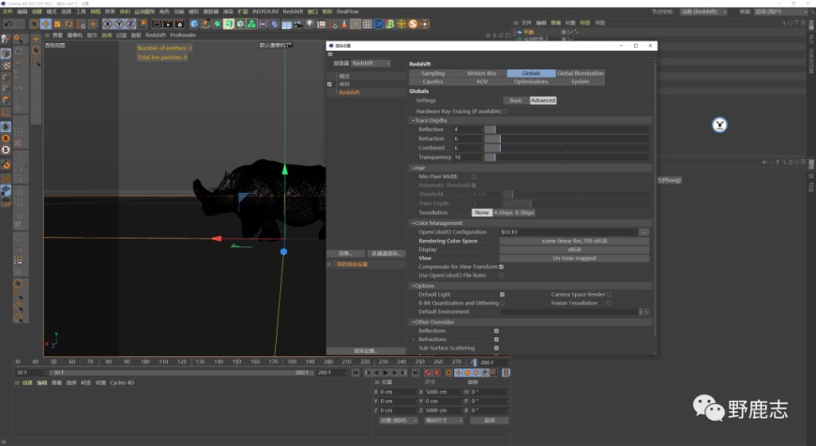Toggle Hardware Ray-Tracing checkbox
This screenshot has width=816, height=446.
pyautogui.click(x=505, y=111)
